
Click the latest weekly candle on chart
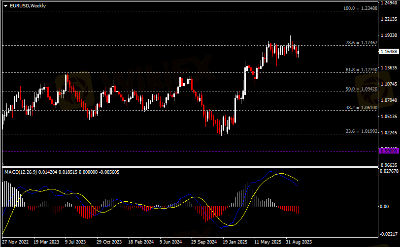pos(298,53)
